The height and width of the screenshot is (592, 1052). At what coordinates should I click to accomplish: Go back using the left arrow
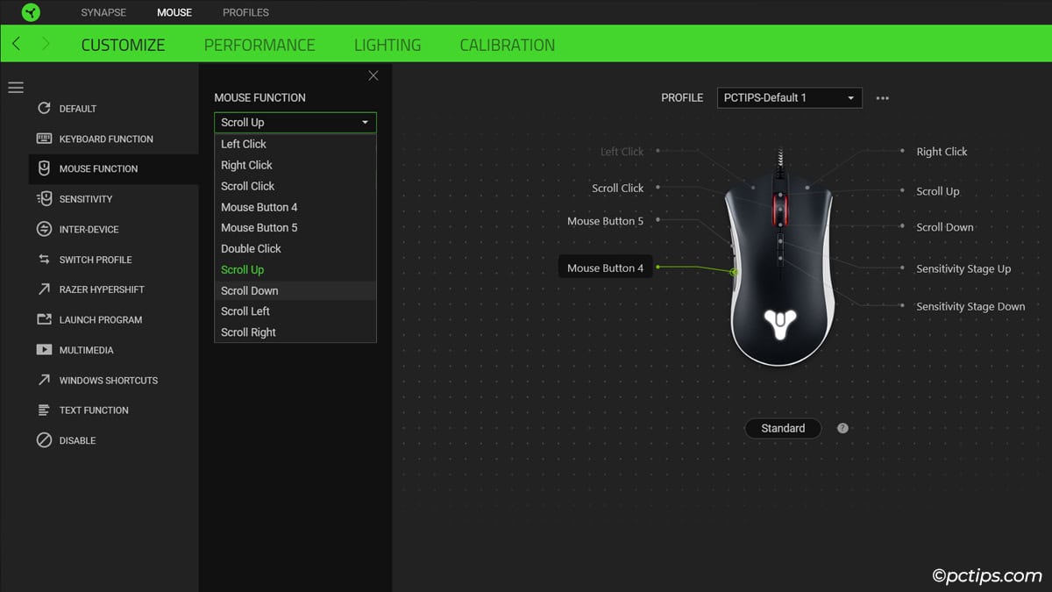tap(17, 44)
